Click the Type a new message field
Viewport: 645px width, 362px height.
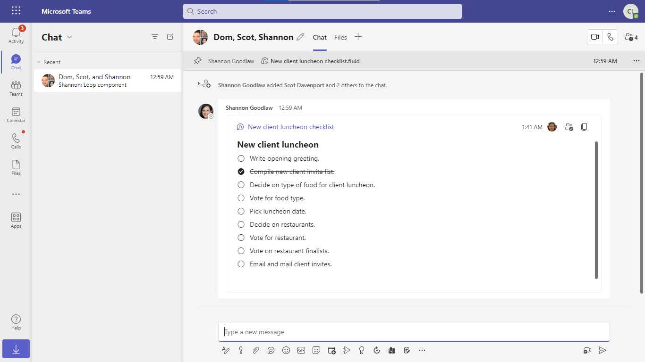click(414, 332)
